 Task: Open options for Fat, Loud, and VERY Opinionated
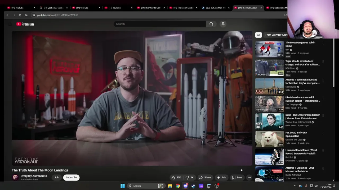pyautogui.click(x=323, y=133)
